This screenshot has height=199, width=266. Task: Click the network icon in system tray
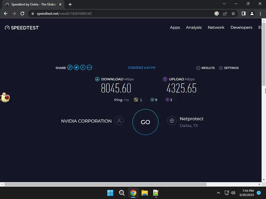227,193
